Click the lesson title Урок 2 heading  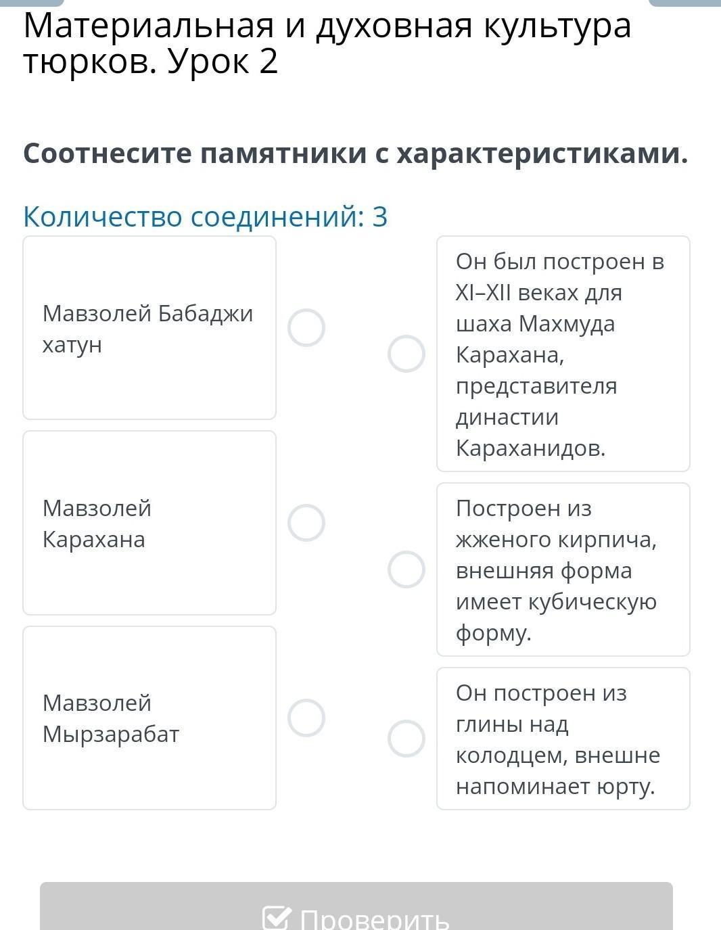pyautogui.click(x=223, y=62)
